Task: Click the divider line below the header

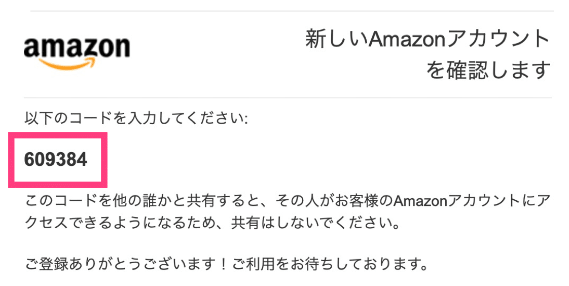Action: (288, 98)
